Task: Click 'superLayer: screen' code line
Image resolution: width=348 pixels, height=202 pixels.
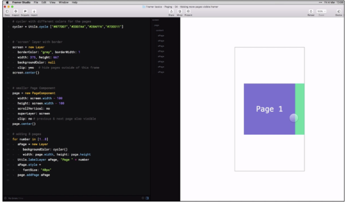Action: 34,113
